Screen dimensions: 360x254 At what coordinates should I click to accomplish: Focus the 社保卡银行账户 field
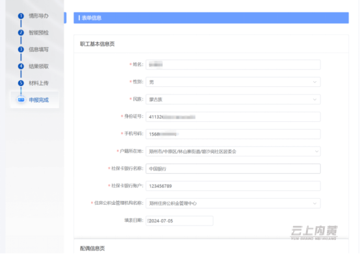point(233,186)
